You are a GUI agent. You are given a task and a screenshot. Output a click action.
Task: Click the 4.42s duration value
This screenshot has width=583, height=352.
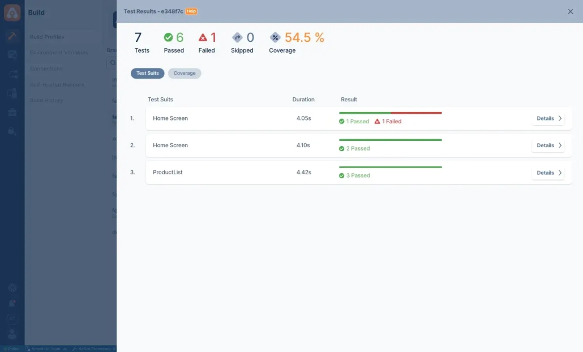[304, 172]
